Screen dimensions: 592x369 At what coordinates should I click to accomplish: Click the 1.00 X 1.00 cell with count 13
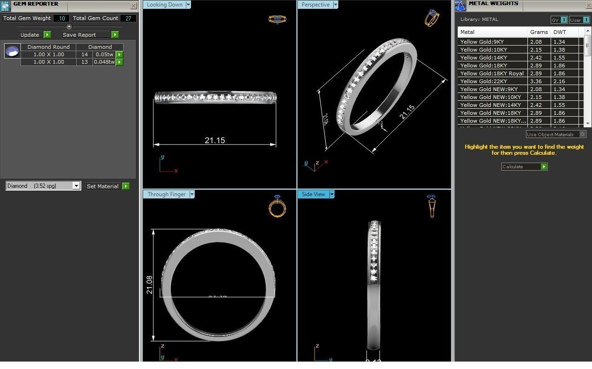(48, 62)
